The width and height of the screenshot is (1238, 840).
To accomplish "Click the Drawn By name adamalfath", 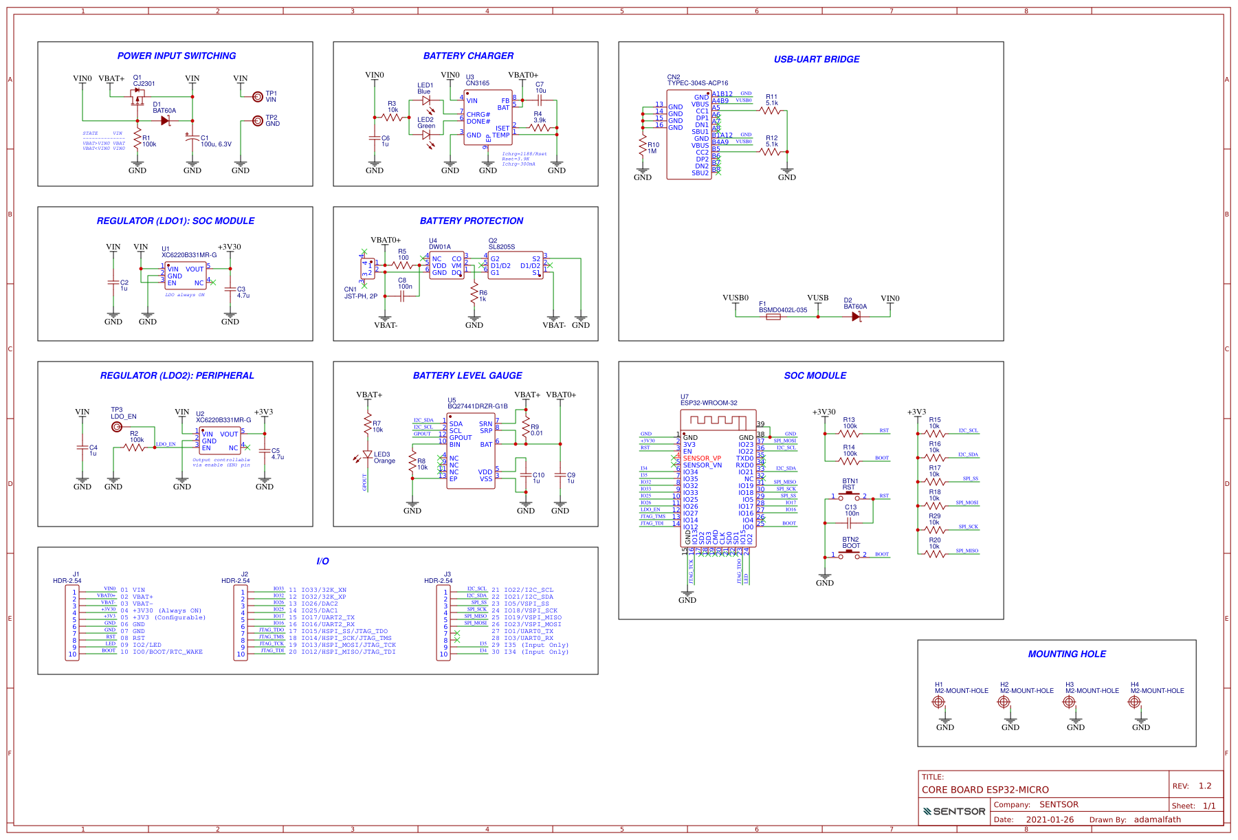I will pos(1158,819).
